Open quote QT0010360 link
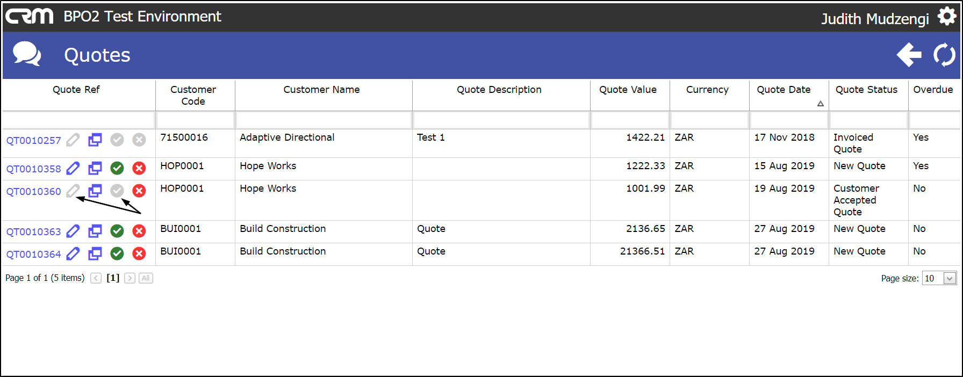 33,192
